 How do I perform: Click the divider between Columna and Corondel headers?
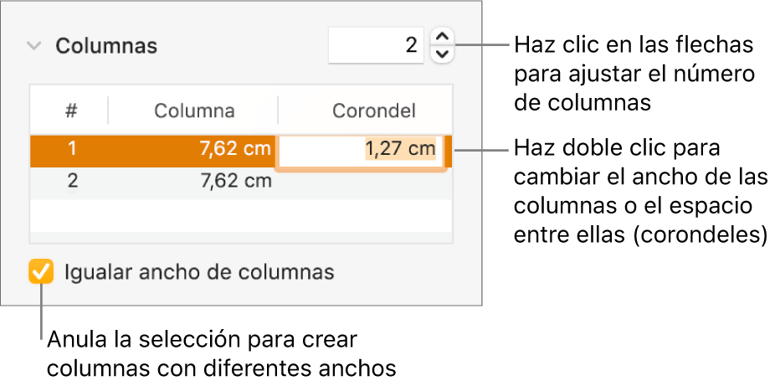(278, 111)
